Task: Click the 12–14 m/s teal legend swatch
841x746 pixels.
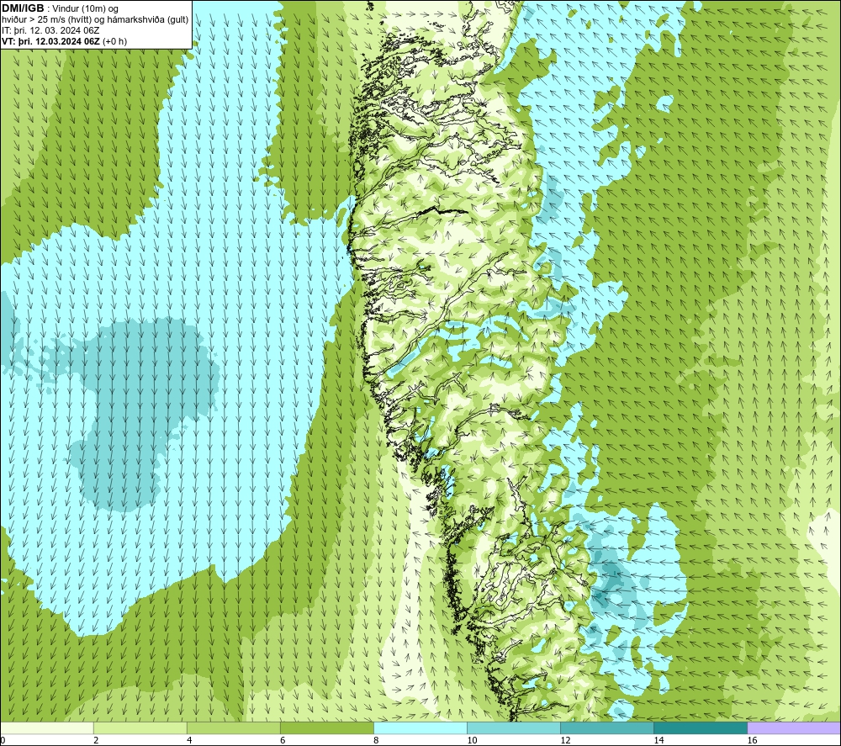Action: (x=607, y=727)
